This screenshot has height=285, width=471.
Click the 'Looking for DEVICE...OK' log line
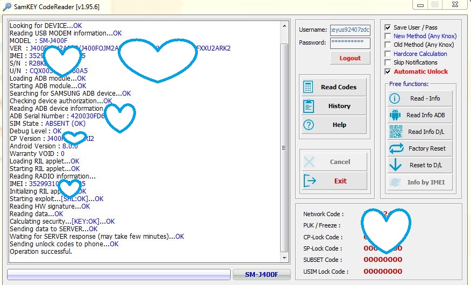[46, 25]
